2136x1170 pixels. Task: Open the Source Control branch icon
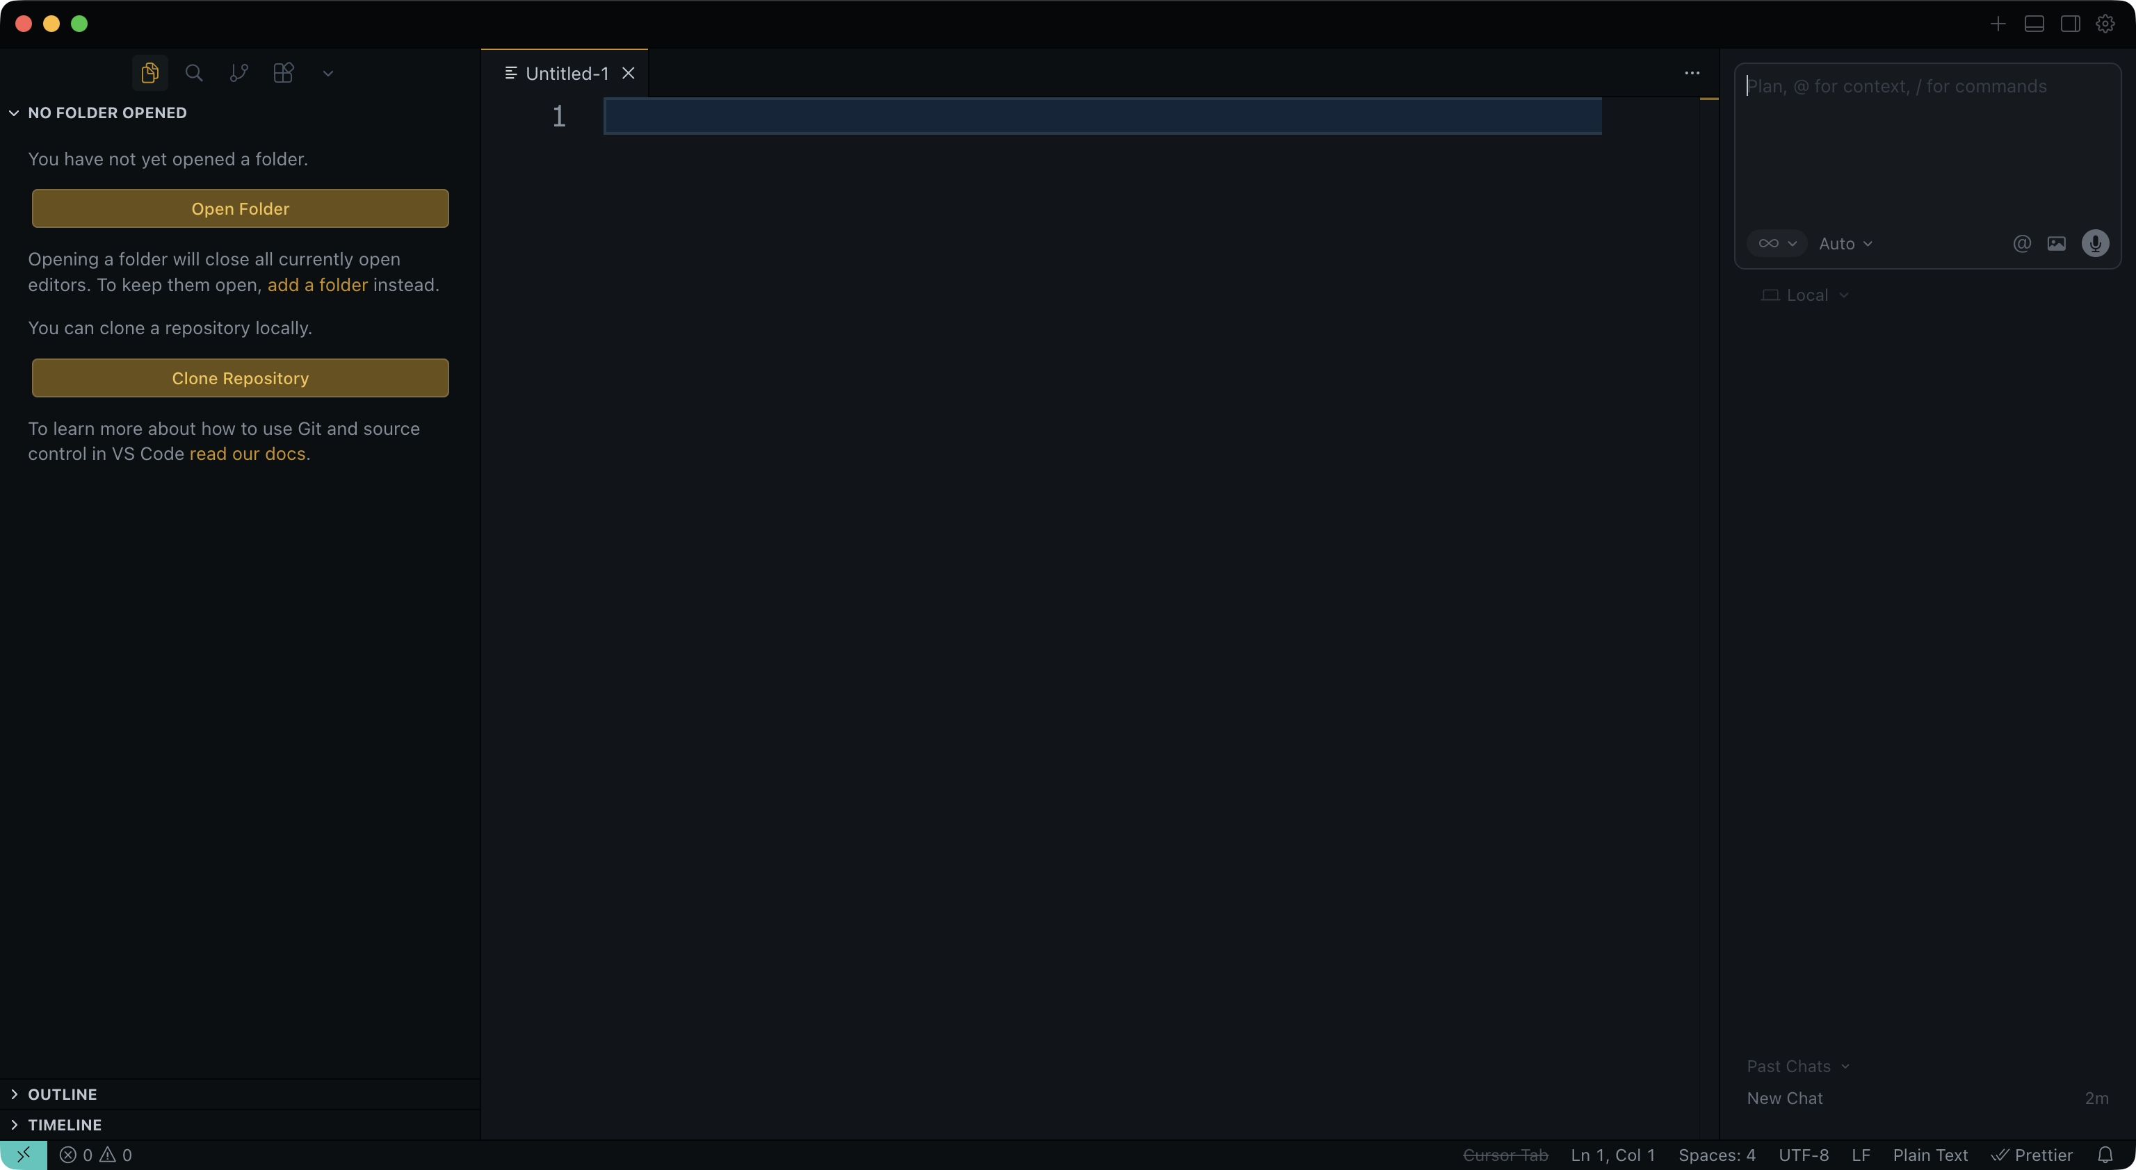tap(238, 73)
